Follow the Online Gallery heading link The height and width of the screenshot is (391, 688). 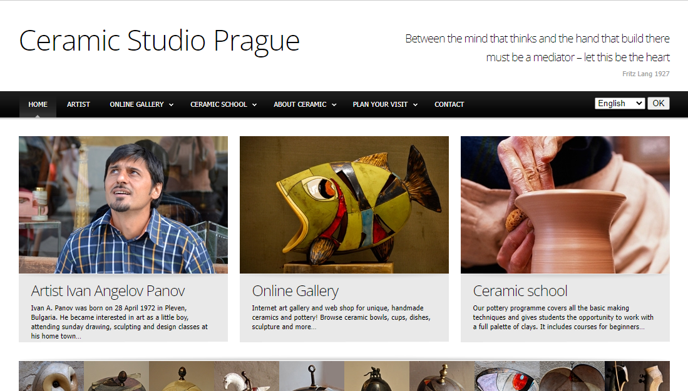(x=295, y=290)
